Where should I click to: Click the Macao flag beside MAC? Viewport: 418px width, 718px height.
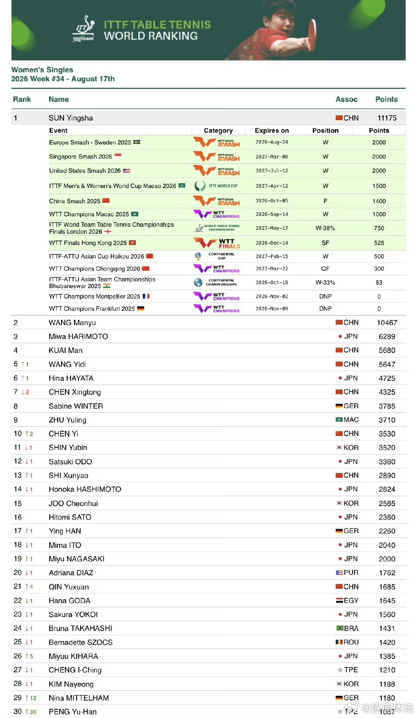(339, 420)
